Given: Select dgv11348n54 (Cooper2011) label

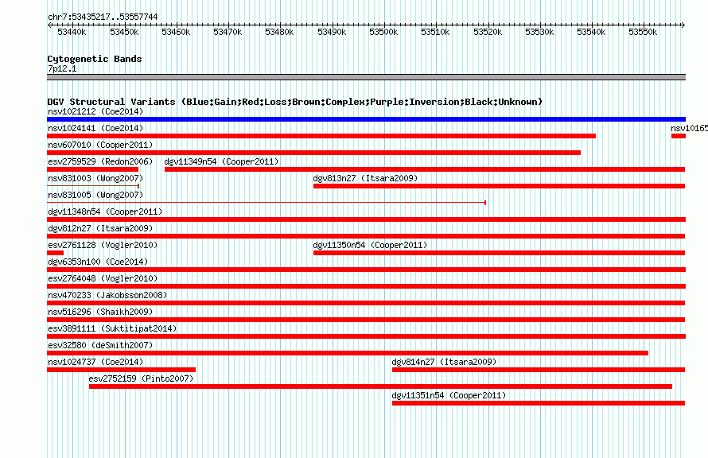Looking at the screenshot, I should [105, 212].
